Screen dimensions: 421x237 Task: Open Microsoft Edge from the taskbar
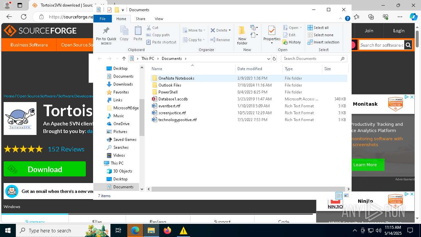click(135, 230)
